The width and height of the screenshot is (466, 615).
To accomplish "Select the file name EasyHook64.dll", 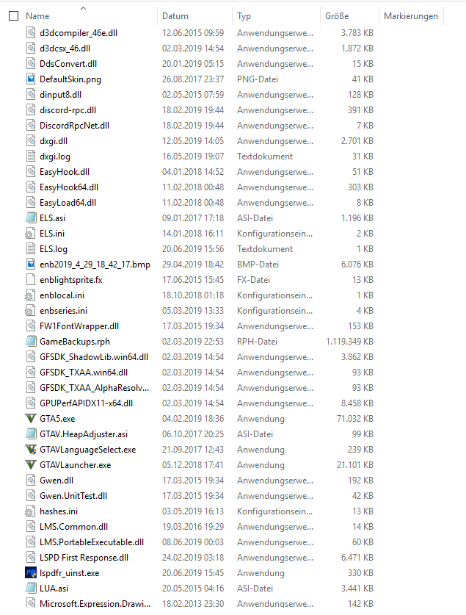I will [69, 187].
